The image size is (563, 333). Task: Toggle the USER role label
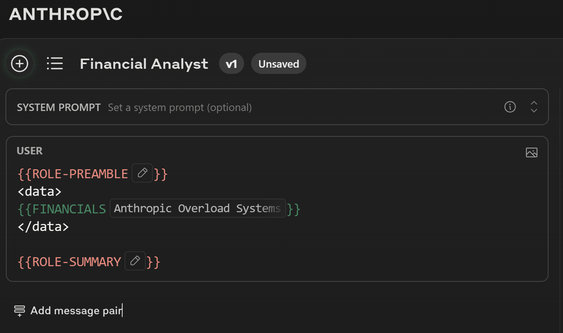coord(30,151)
